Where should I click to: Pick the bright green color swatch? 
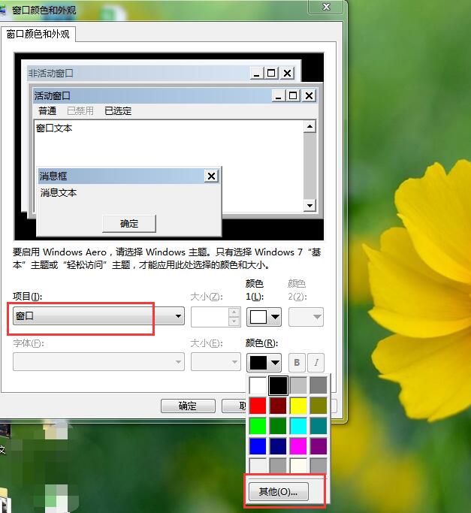click(258, 426)
